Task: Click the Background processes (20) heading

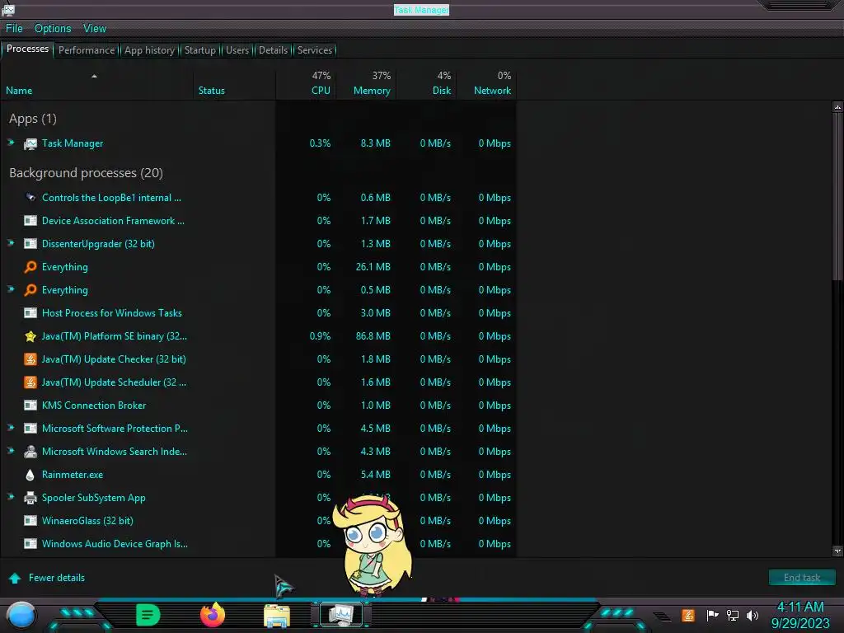Action: click(86, 173)
